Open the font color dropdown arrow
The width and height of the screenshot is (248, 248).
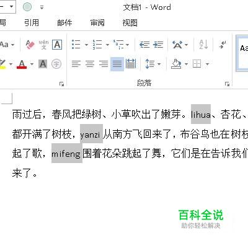tap(32, 64)
